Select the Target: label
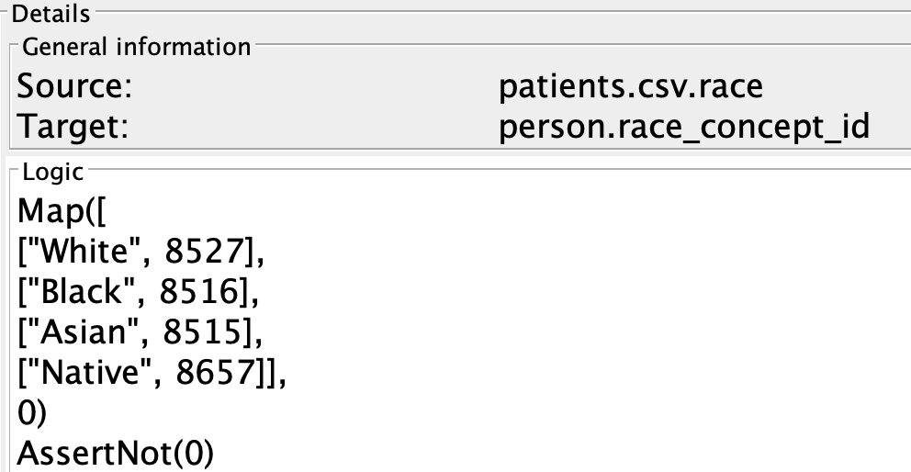 tap(73, 126)
